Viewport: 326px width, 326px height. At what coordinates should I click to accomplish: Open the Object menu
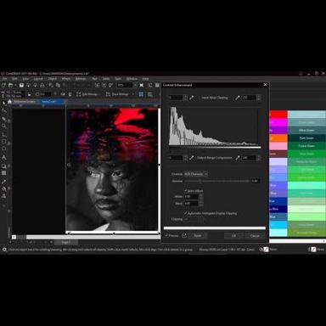pyautogui.click(x=52, y=79)
